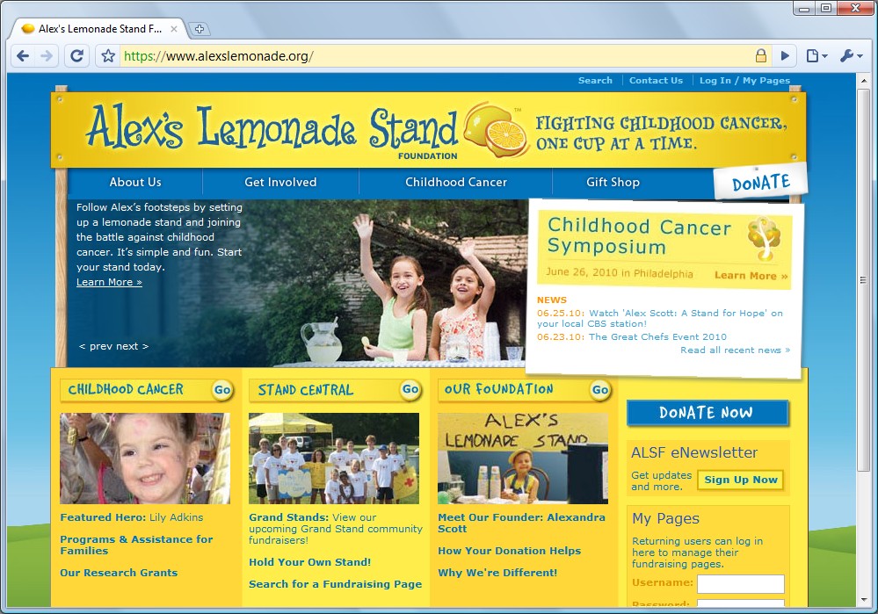This screenshot has height=614, width=878.
Task: Click Learn More under the lemonade stand blurb
Action: (109, 282)
